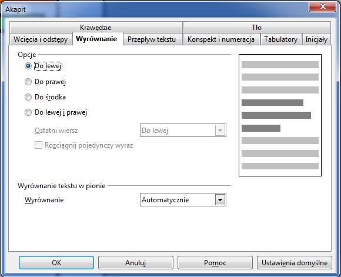341x277 pixels.
Task: Click the Anuluj button
Action: point(135,263)
